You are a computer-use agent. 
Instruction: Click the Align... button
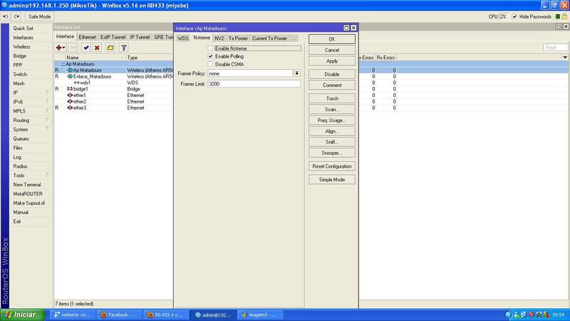(x=332, y=131)
